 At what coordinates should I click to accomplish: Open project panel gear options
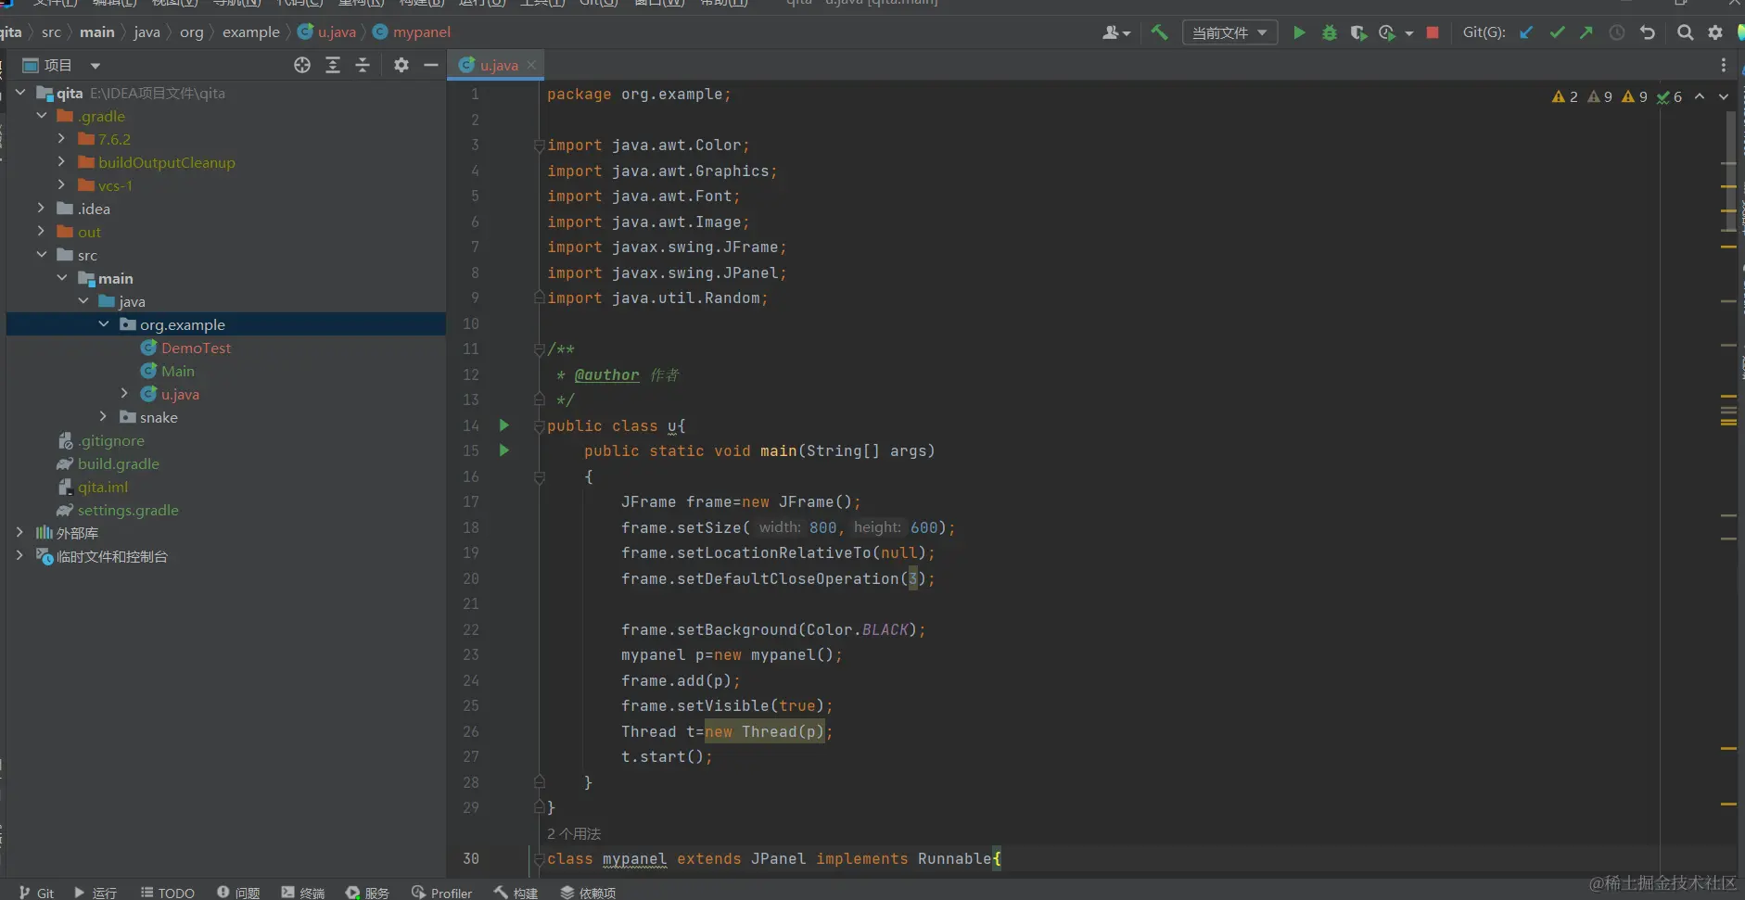(x=401, y=65)
